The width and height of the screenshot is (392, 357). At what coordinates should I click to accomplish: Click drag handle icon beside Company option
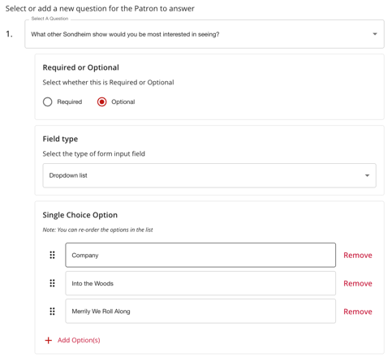tap(52, 255)
